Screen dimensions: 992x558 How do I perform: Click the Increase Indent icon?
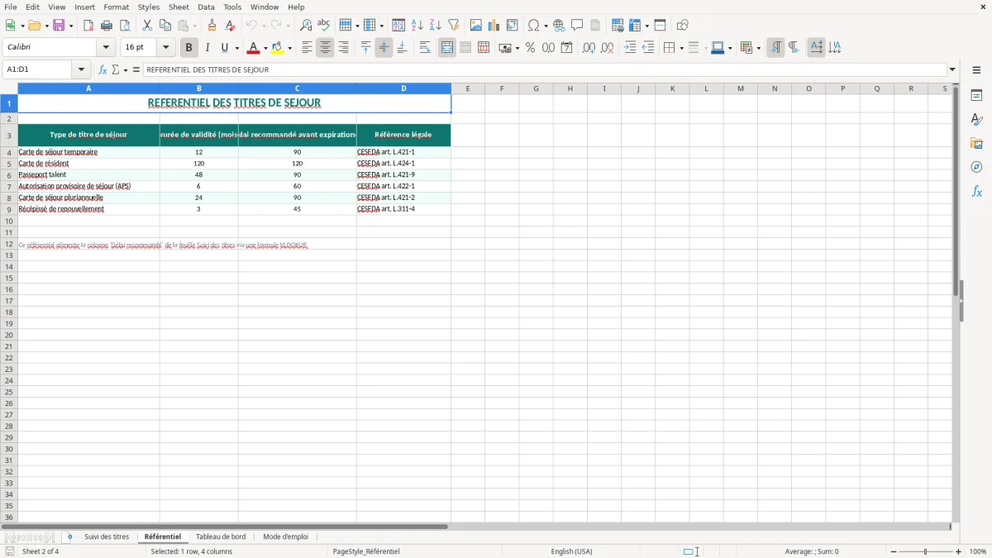click(x=630, y=48)
